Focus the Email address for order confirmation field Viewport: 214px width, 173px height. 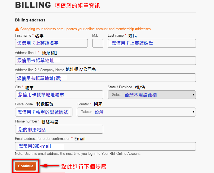click(106, 146)
